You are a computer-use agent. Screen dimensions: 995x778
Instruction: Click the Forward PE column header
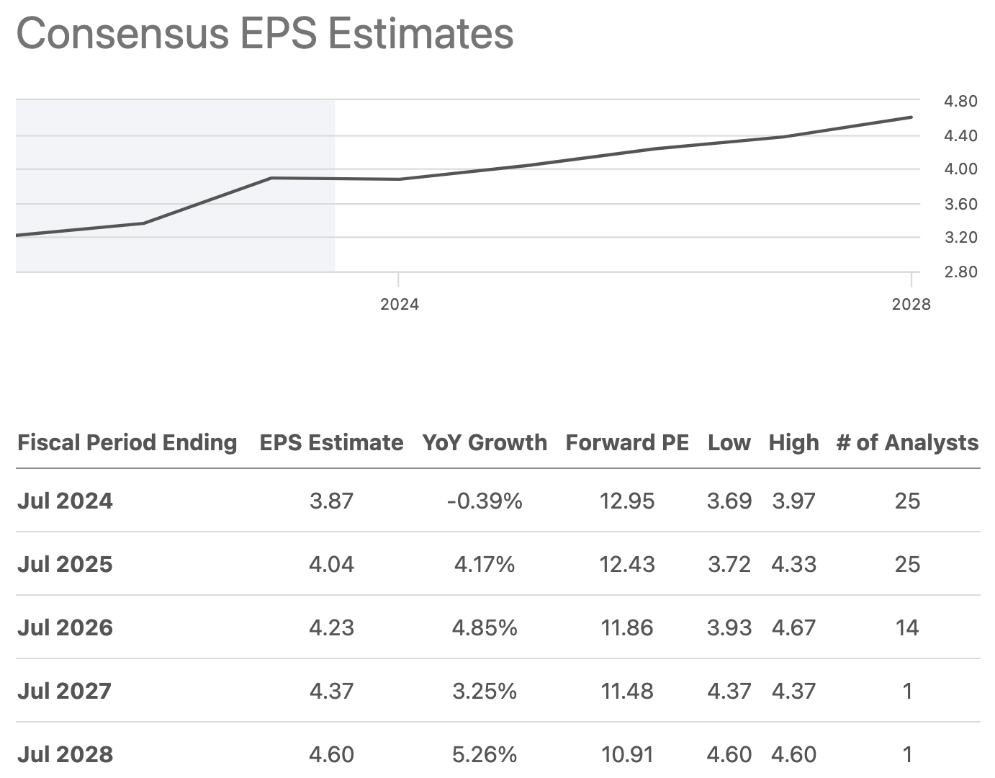click(627, 442)
